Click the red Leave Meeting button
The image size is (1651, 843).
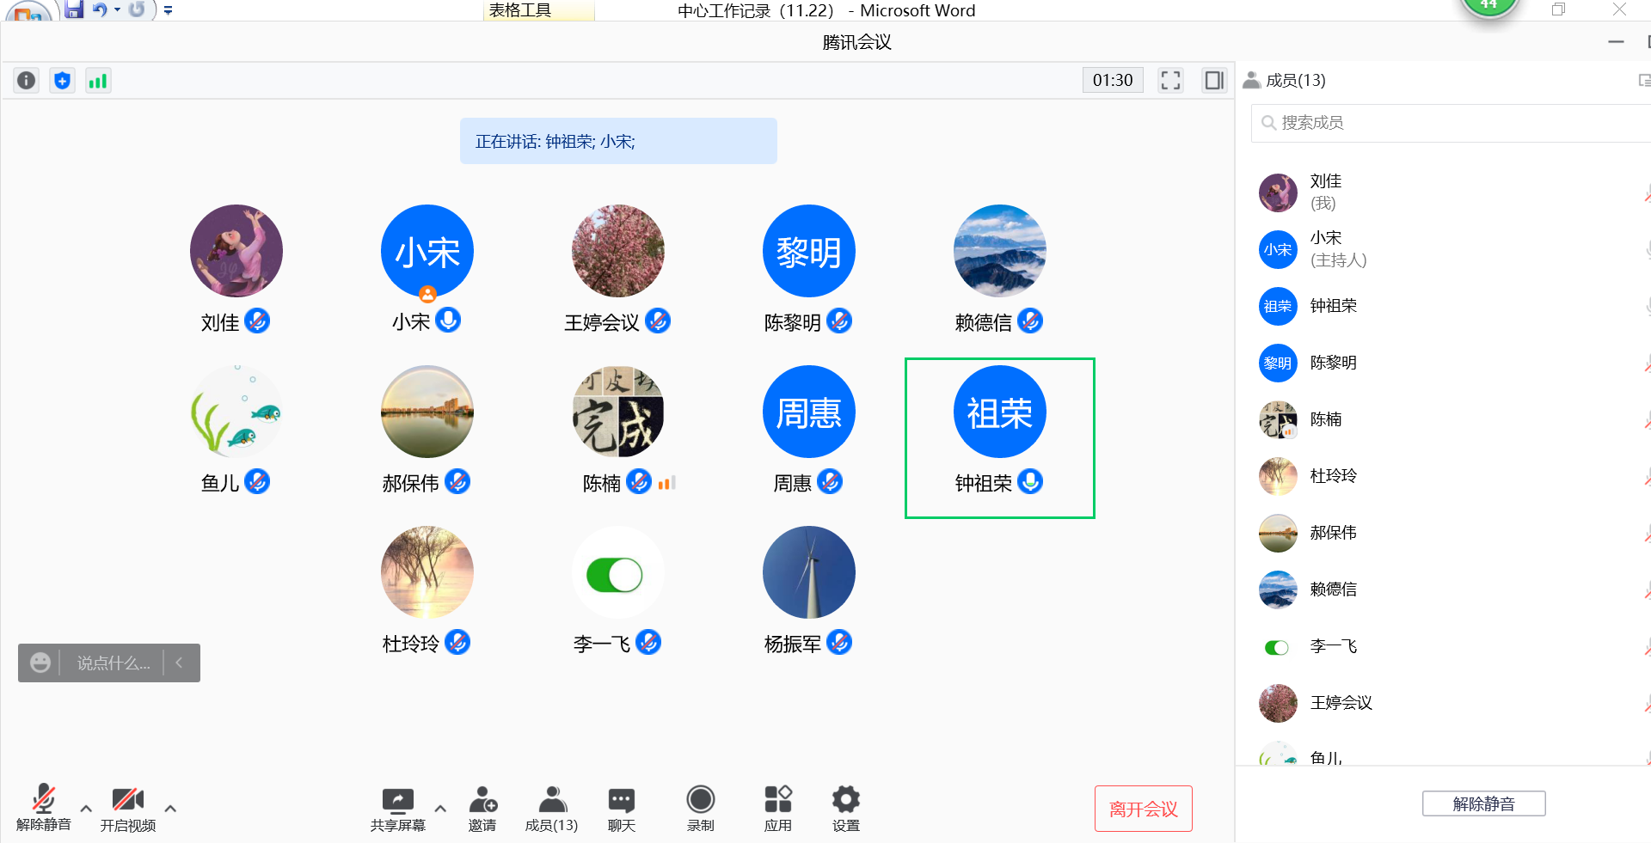(1144, 809)
